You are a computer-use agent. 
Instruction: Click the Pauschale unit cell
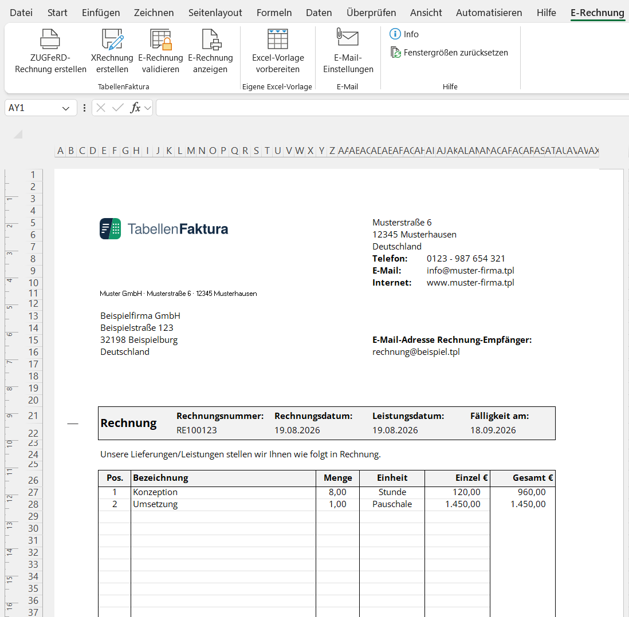pyautogui.click(x=392, y=504)
